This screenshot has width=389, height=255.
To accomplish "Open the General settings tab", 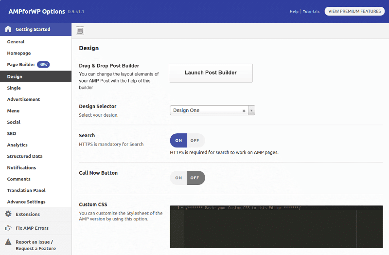I will [x=35, y=42].
